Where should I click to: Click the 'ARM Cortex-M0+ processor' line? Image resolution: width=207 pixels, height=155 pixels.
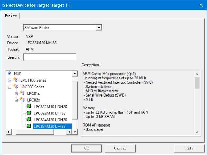click(x=109, y=74)
